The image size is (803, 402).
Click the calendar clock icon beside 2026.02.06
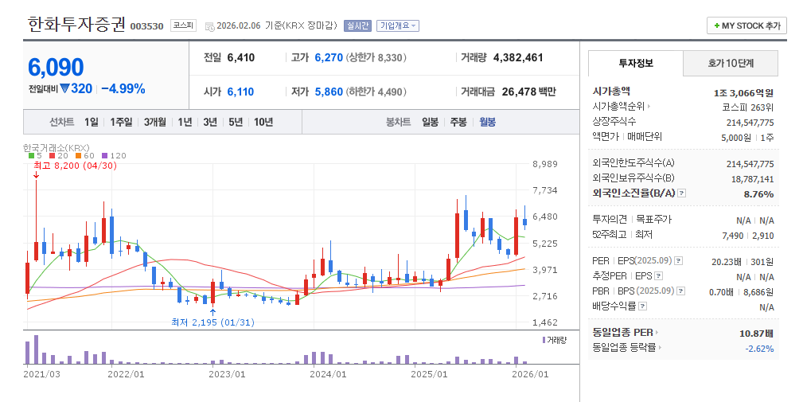pyautogui.click(x=209, y=26)
